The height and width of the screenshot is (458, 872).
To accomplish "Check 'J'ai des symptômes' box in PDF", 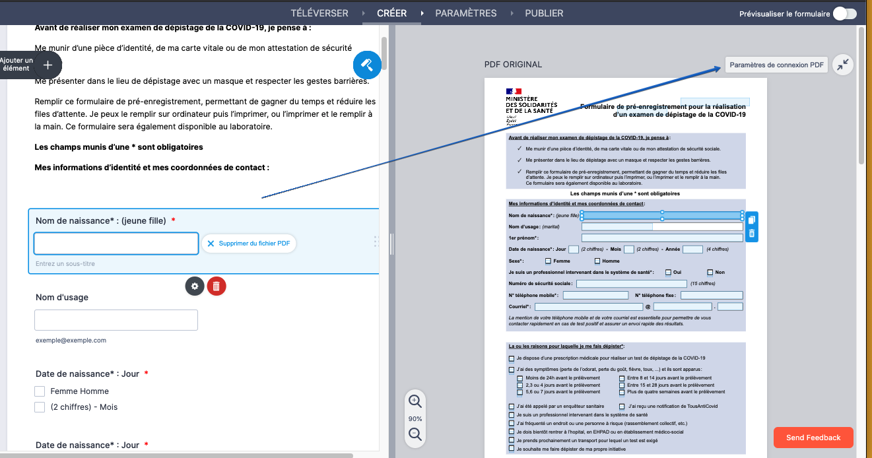I will 512,370.
